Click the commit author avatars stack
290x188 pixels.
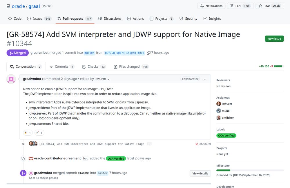point(33,143)
